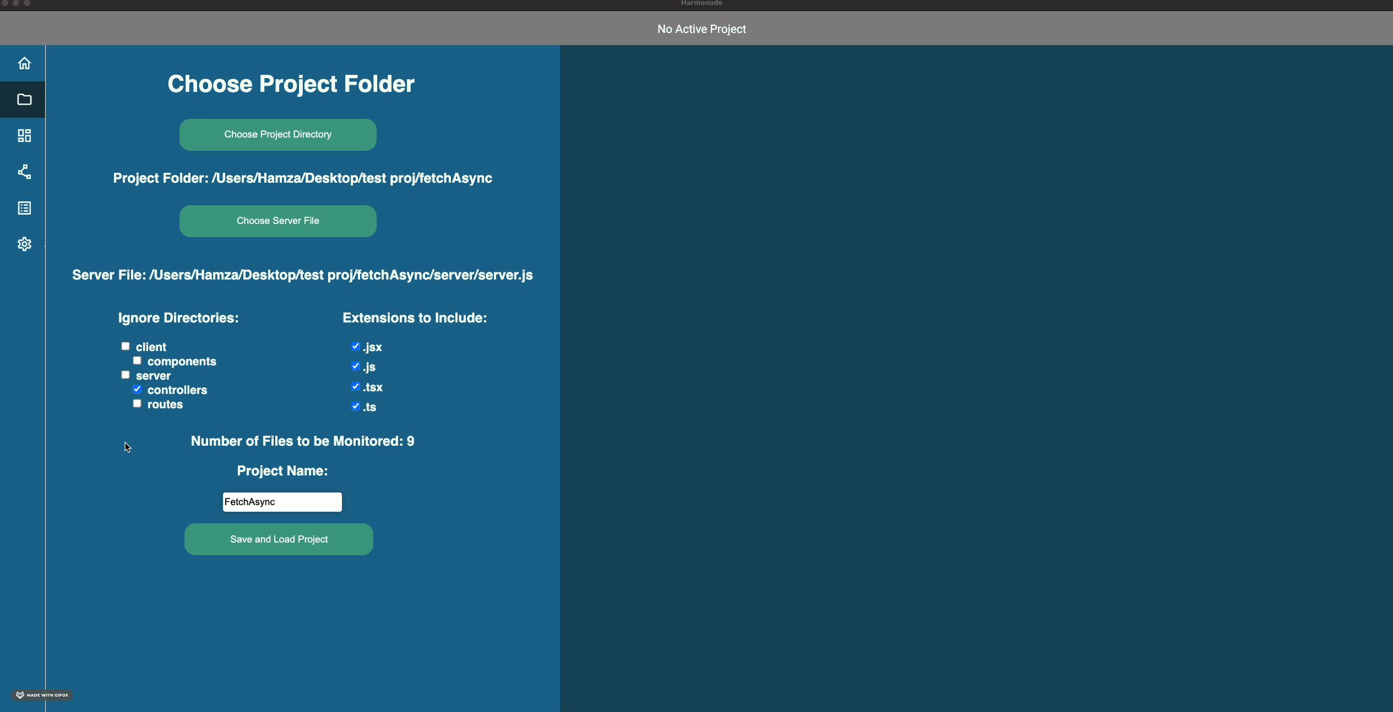Select the folder icon in sidebar
The height and width of the screenshot is (712, 1393).
[x=24, y=100]
